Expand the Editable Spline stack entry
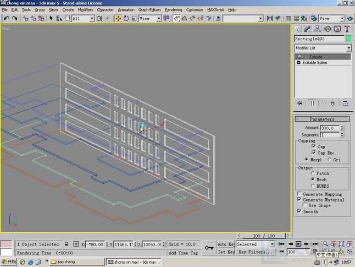 [298, 62]
